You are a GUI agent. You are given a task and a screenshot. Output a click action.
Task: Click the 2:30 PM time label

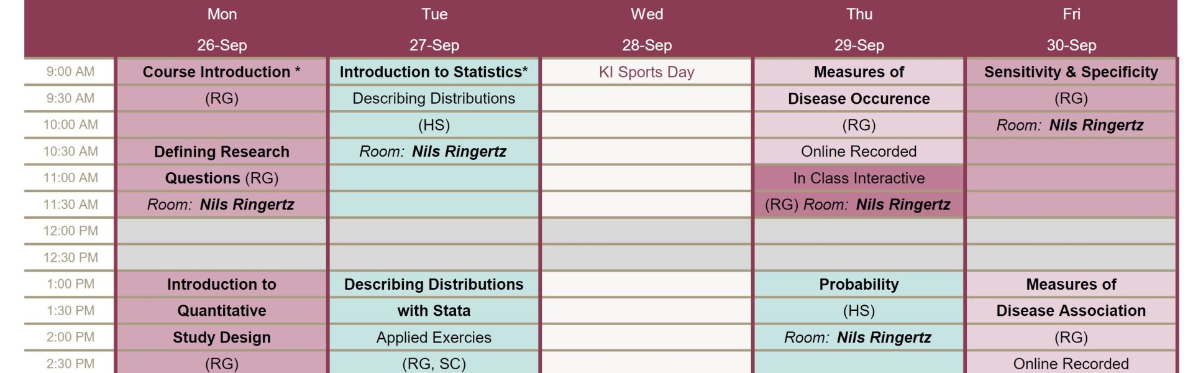pyautogui.click(x=70, y=364)
